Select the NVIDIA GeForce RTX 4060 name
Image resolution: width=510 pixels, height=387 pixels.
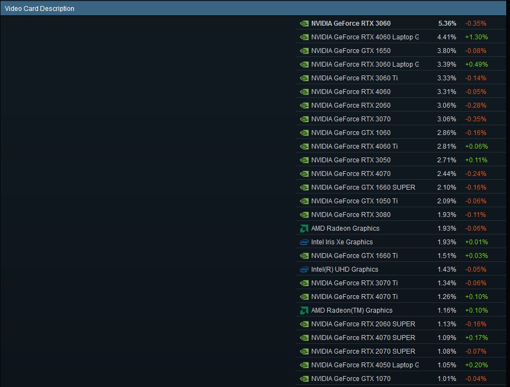tap(351, 92)
